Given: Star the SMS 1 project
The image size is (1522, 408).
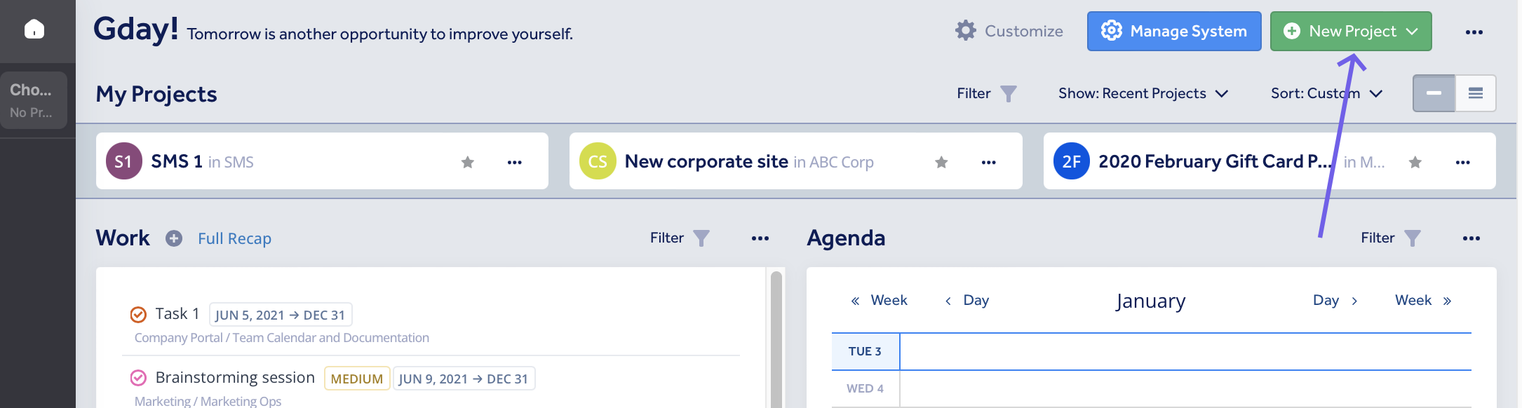Looking at the screenshot, I should pos(468,163).
